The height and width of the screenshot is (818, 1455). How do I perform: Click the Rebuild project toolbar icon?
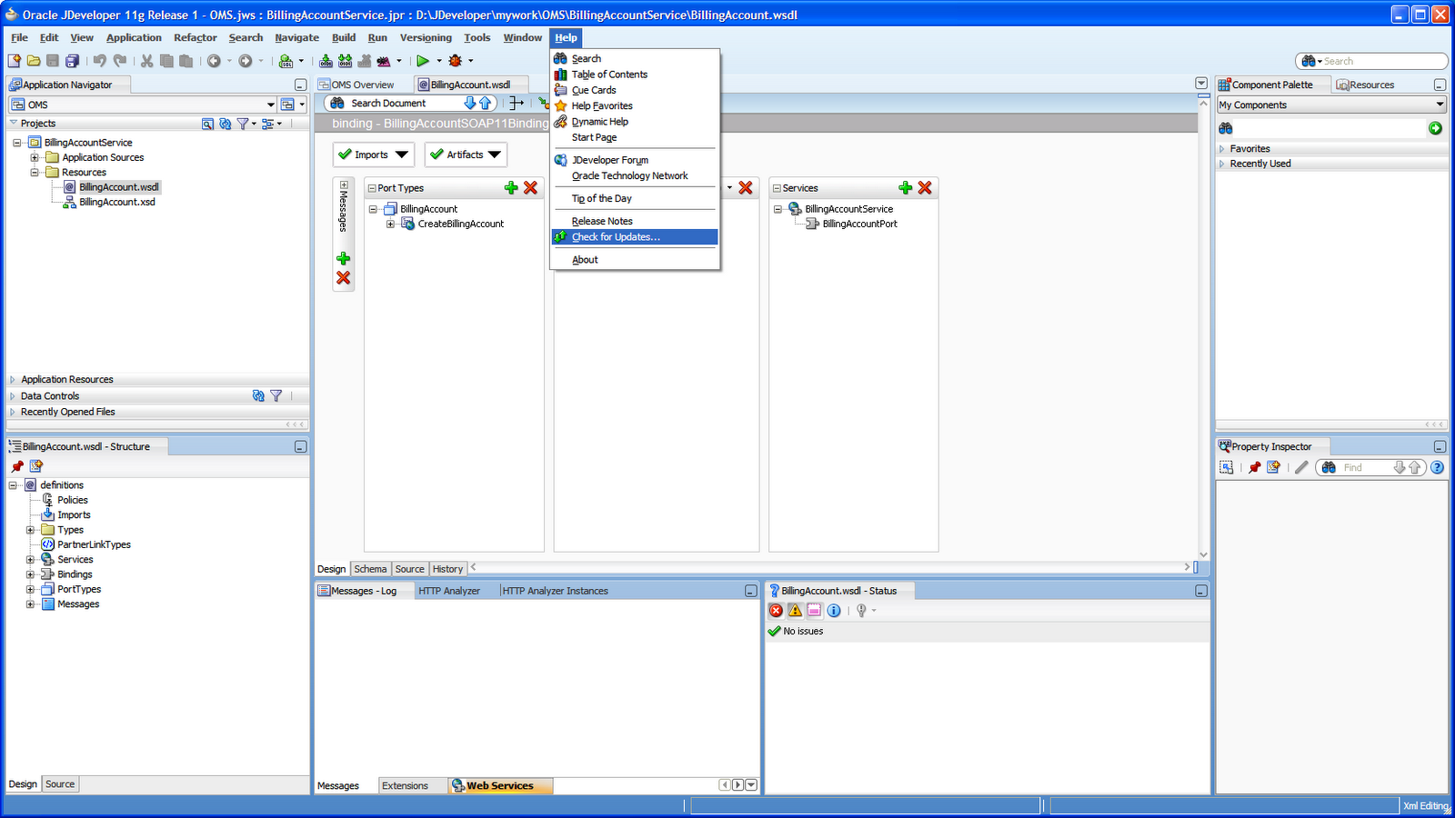coord(346,61)
